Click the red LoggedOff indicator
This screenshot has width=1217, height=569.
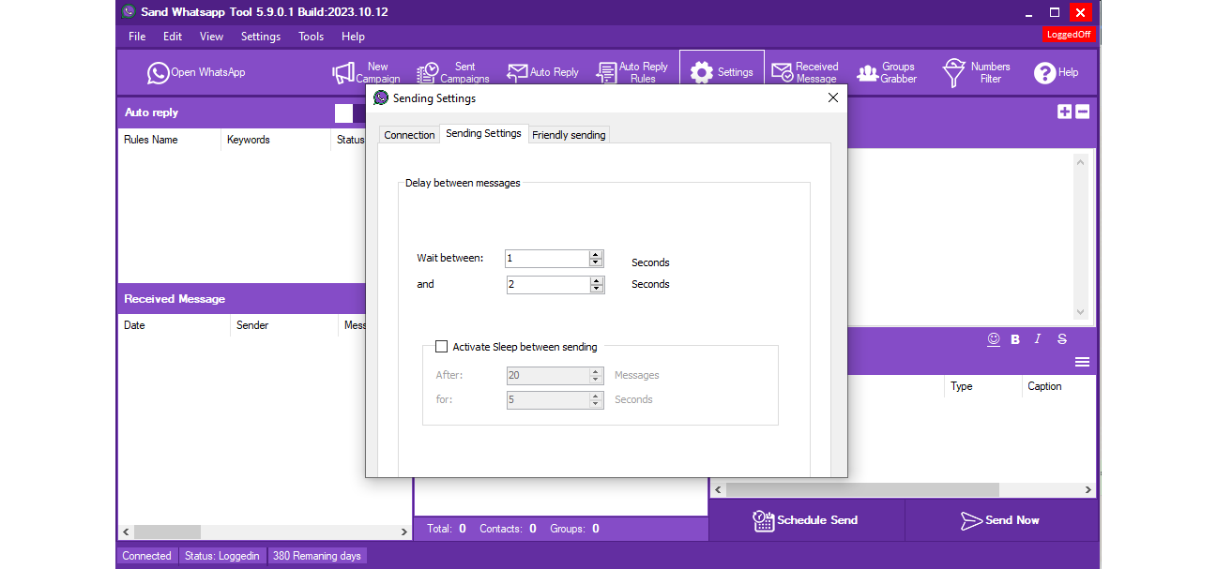click(1069, 35)
